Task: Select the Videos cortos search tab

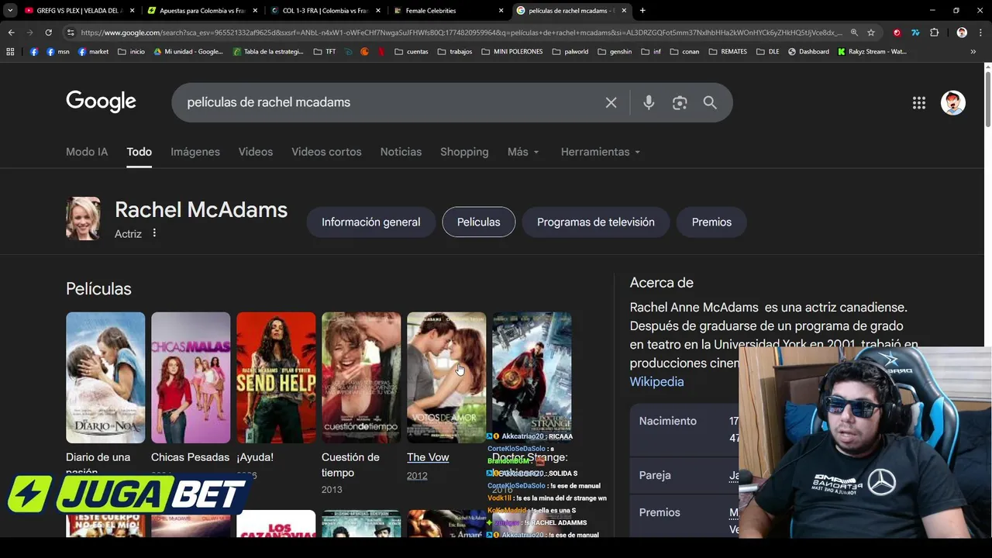Action: [326, 152]
